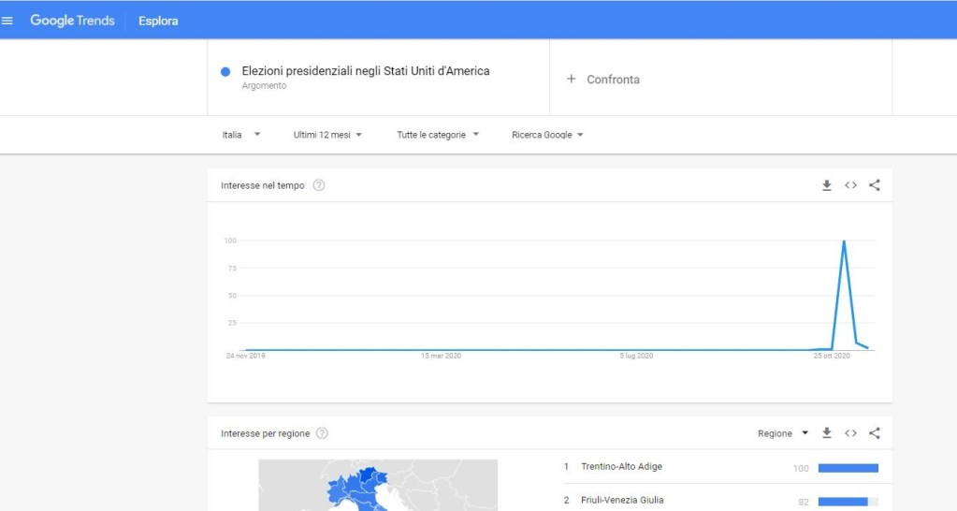The image size is (957, 511).
Task: Open embed code for Interesse per regione
Action: 850,433
